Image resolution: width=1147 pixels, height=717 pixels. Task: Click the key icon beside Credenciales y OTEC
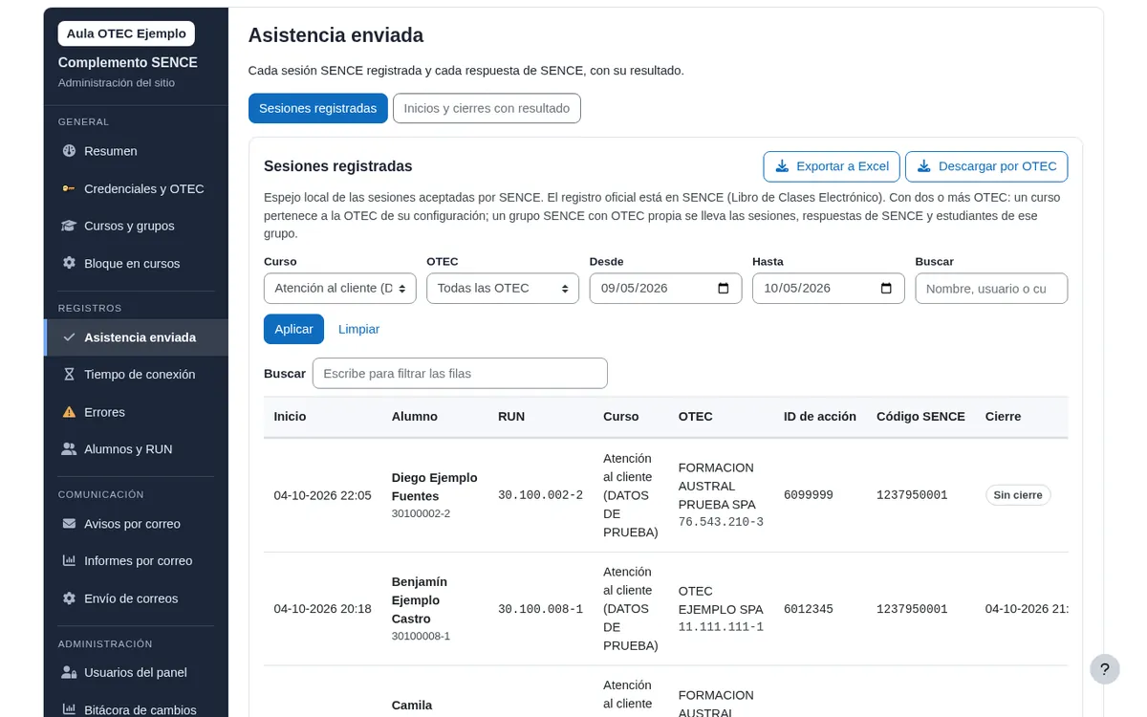(x=69, y=188)
